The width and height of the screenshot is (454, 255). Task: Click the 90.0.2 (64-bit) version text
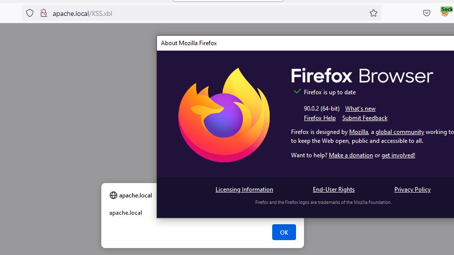point(322,109)
